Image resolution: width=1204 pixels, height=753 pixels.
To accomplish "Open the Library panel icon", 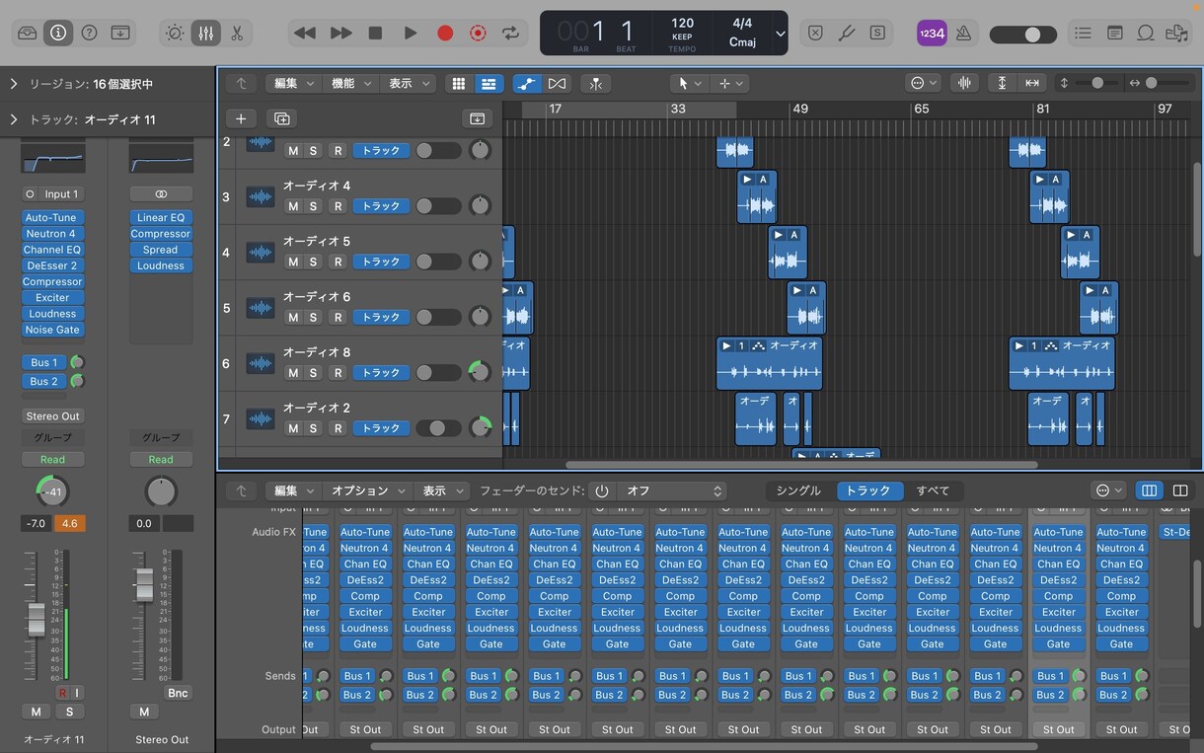I will click(x=28, y=33).
